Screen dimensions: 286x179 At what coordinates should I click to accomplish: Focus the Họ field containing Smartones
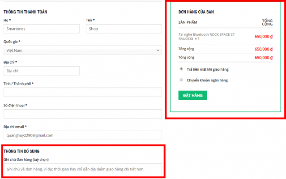[42, 29]
